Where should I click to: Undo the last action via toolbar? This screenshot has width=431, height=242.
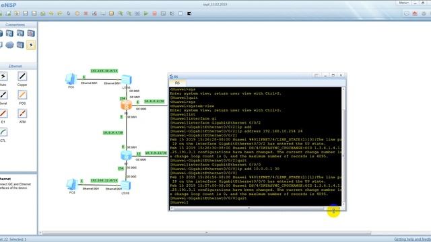51,13
